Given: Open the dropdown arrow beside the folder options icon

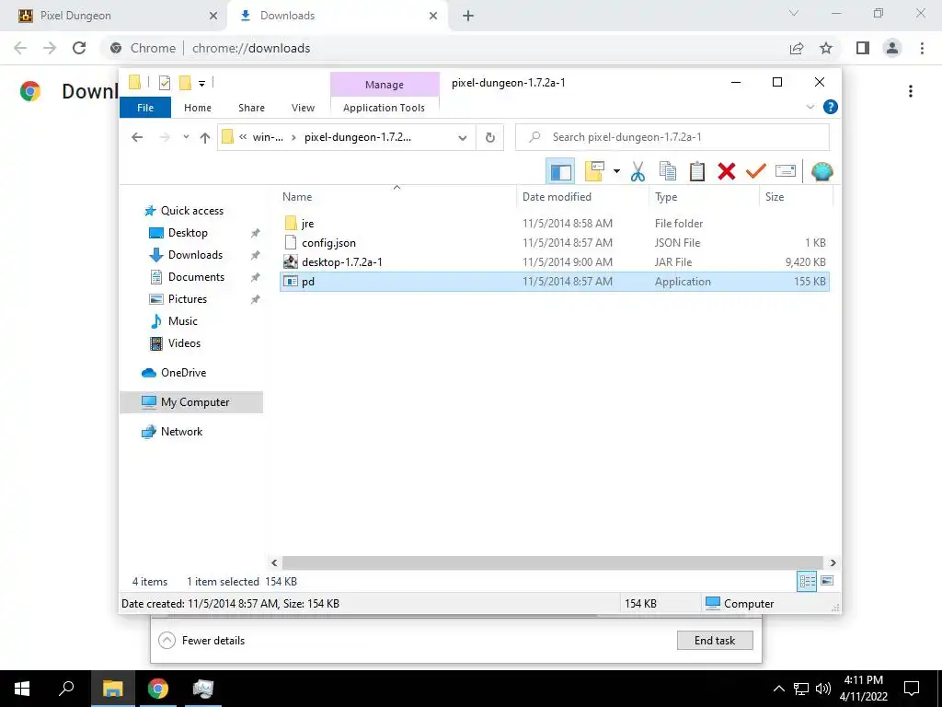Looking at the screenshot, I should coord(616,172).
